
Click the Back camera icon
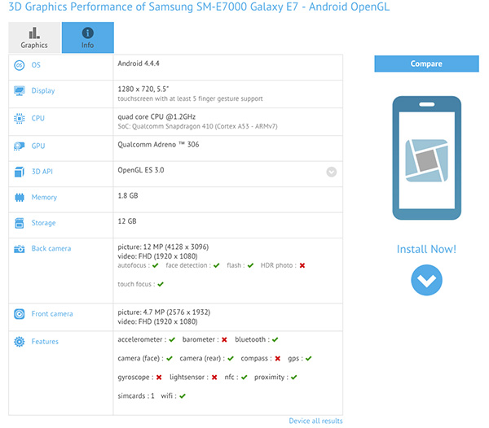point(20,249)
